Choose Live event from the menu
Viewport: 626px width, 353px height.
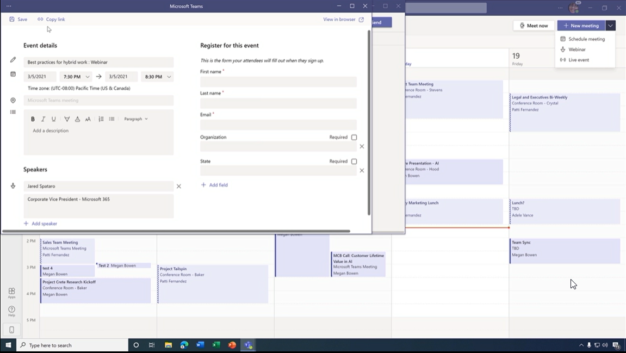point(579,60)
